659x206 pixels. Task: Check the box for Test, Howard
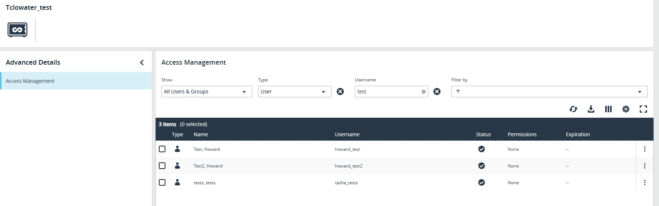(162, 149)
